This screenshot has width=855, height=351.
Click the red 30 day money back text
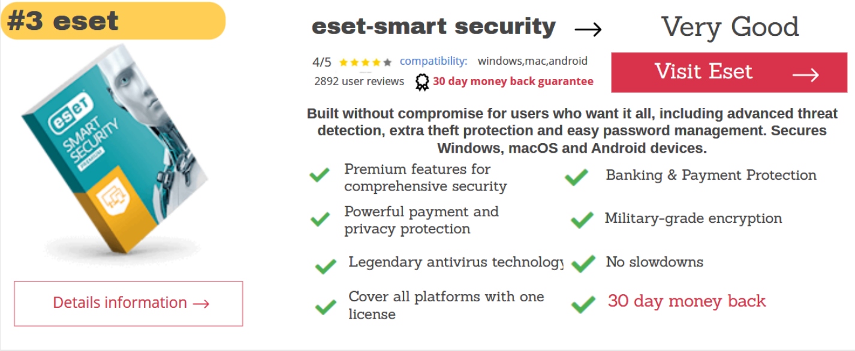coord(687,301)
